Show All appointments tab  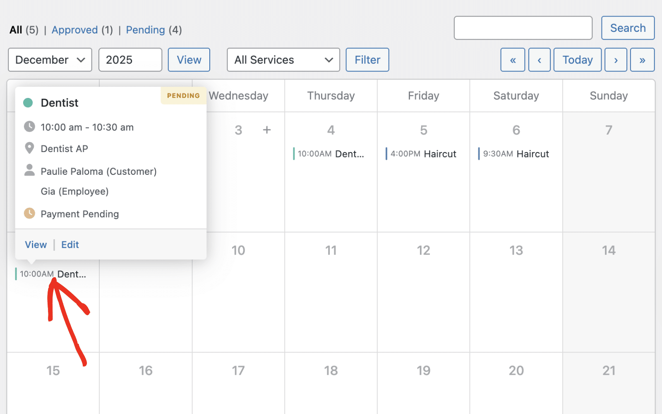coord(16,30)
